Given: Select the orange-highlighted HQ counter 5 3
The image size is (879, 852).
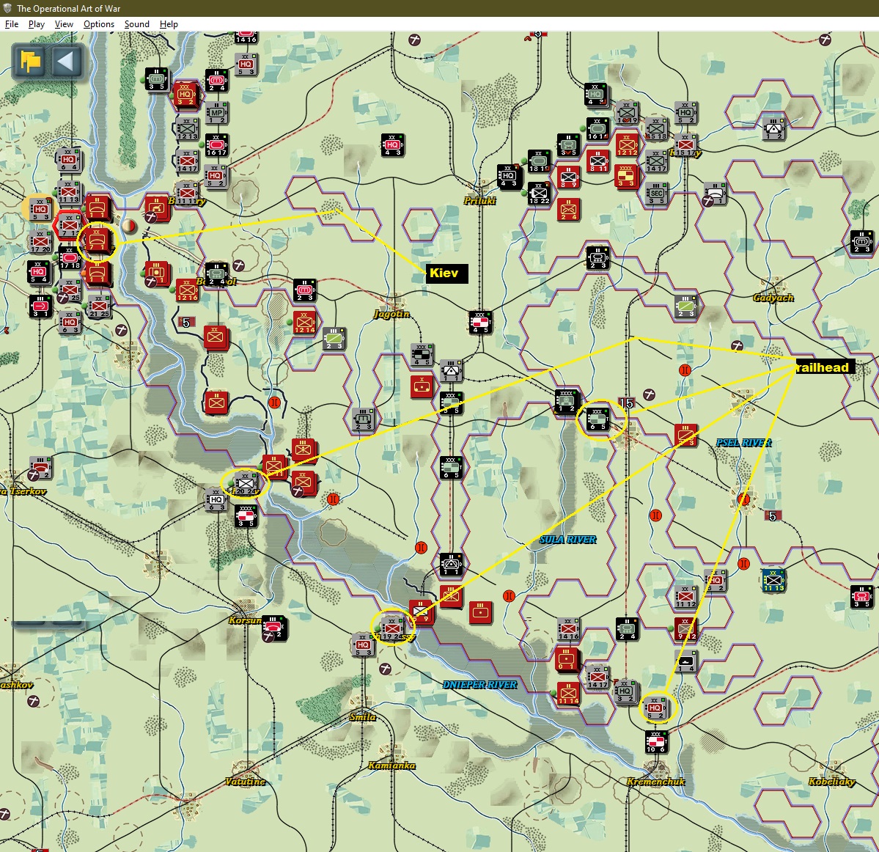Looking at the screenshot, I should (40, 209).
